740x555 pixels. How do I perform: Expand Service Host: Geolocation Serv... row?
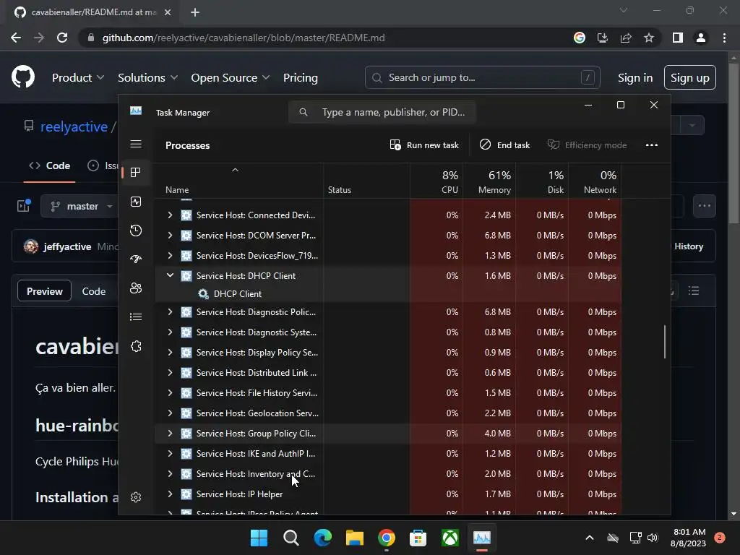(170, 413)
